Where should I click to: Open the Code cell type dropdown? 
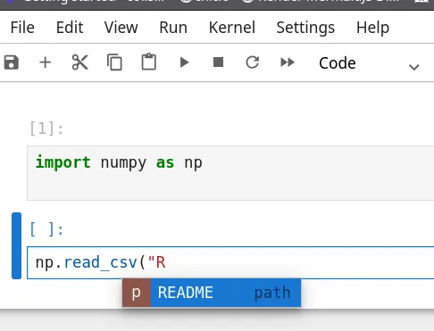coord(369,63)
